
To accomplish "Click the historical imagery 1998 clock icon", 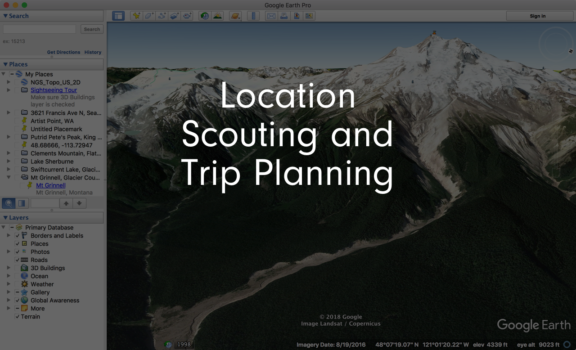I will 168,345.
